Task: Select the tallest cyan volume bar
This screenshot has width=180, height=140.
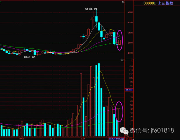Action: click(99, 100)
